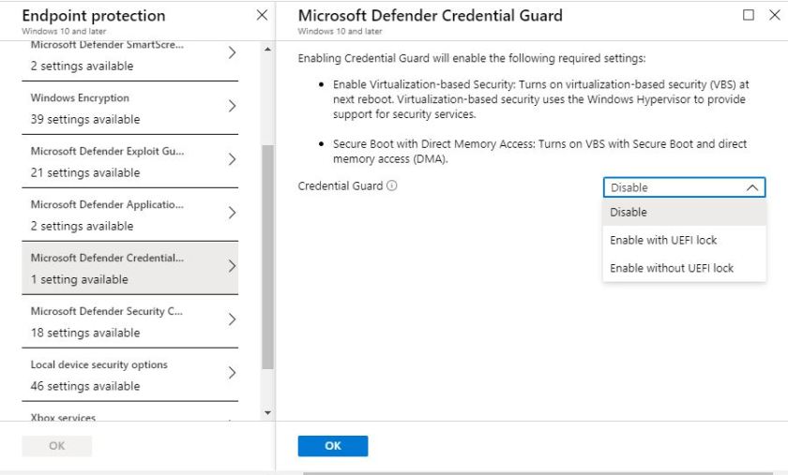The width and height of the screenshot is (788, 475).
Task: Maximize the Microsoft Defender Credential Guard blade
Action: point(749,15)
